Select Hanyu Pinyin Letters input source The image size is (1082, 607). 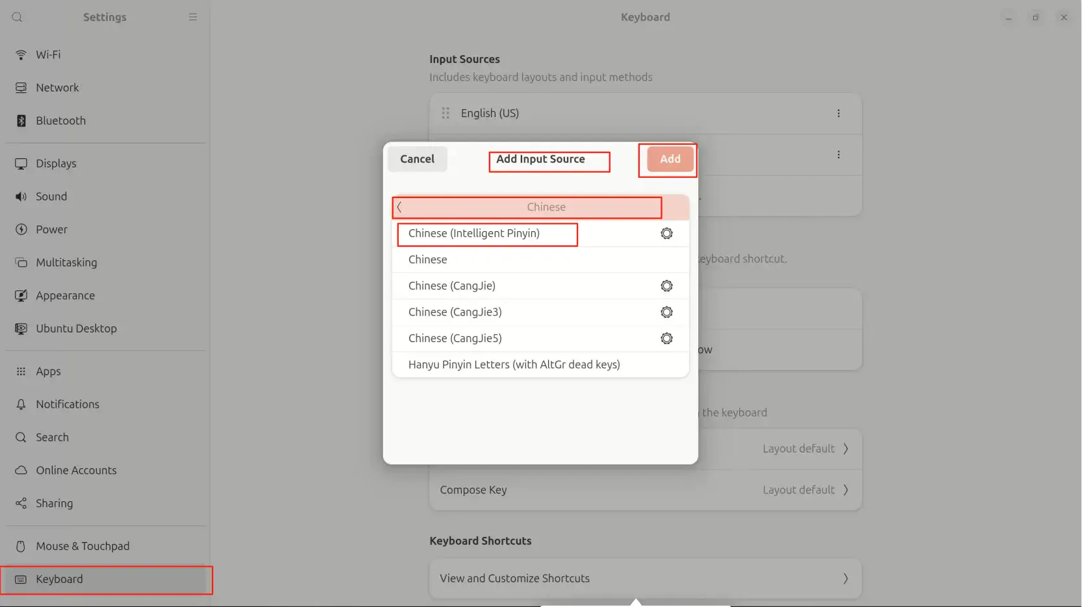click(x=514, y=365)
